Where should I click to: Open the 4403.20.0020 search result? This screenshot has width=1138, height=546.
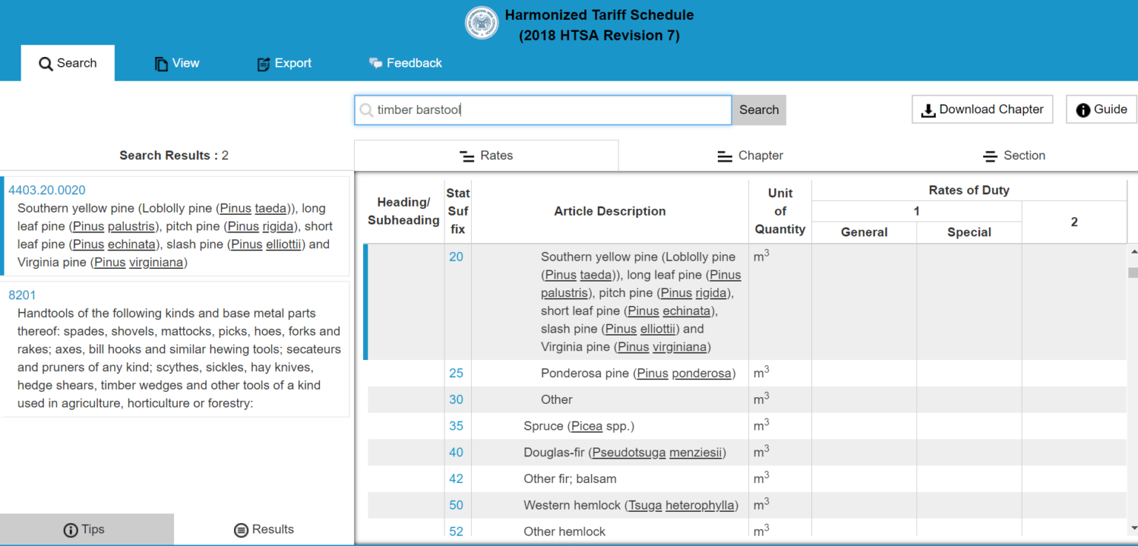tap(47, 189)
